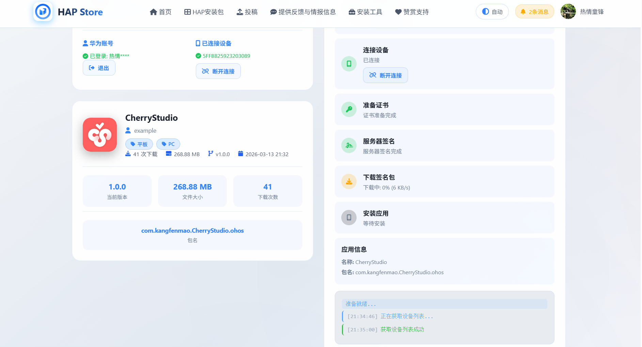Click the file size storage icon
This screenshot has height=347, width=642.
[x=169, y=154]
